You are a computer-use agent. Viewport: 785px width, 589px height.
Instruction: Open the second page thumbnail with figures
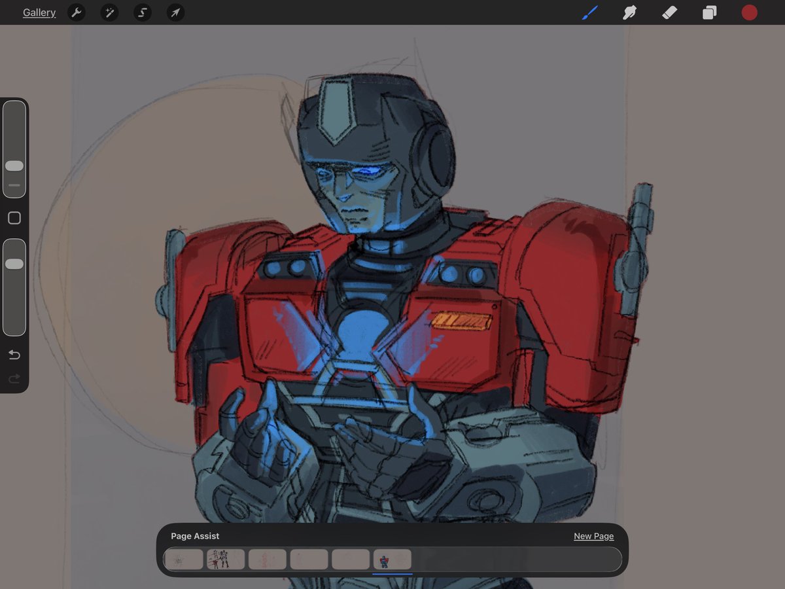226,559
